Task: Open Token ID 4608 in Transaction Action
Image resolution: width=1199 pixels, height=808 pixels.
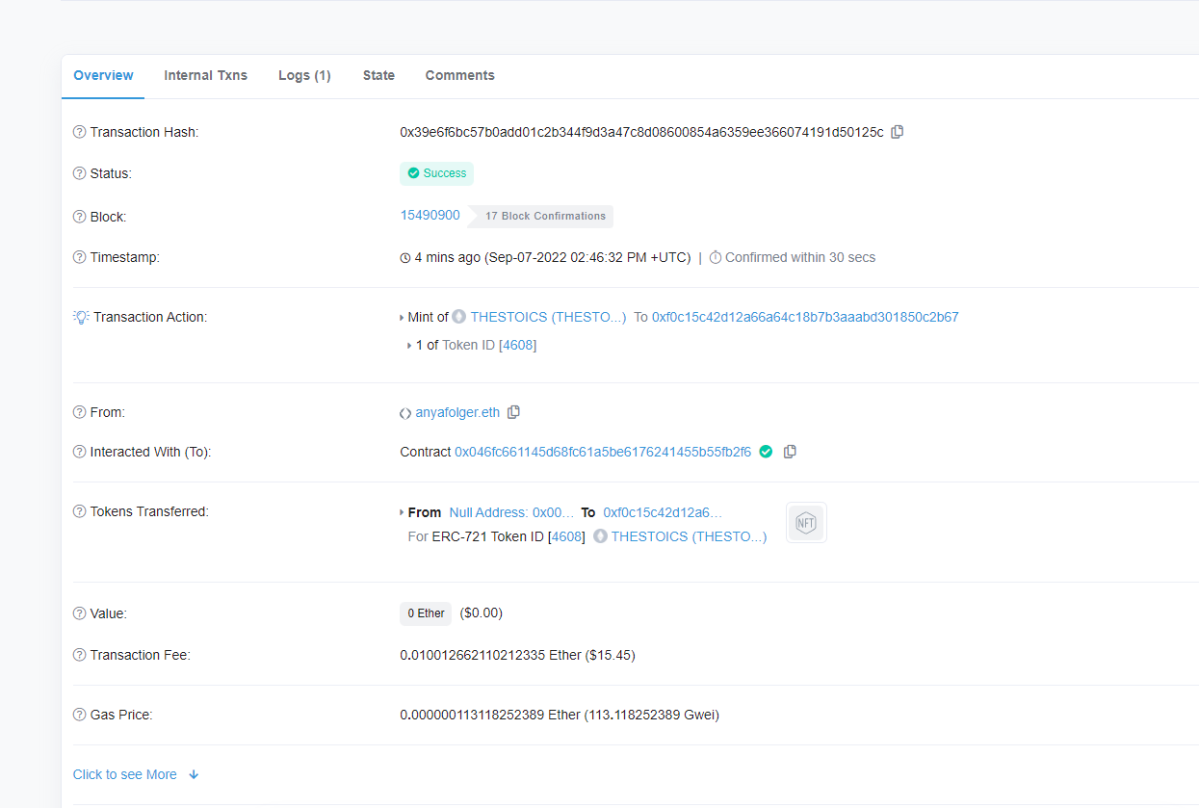Action: [517, 345]
